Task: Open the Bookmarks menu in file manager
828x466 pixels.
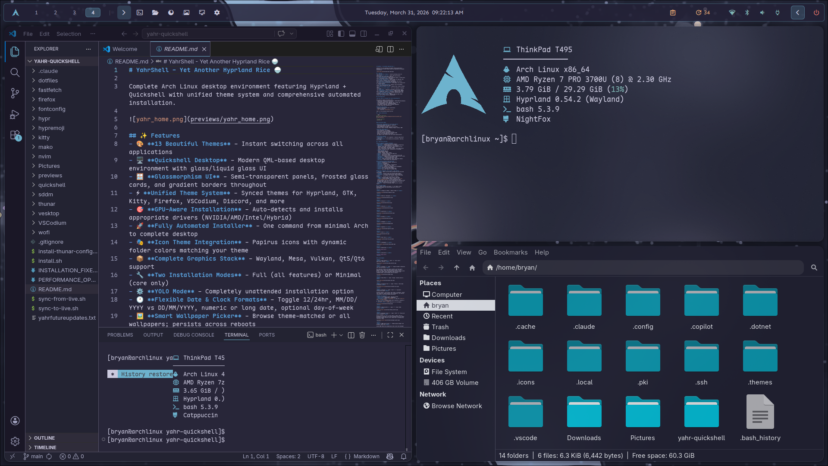Action: point(510,252)
